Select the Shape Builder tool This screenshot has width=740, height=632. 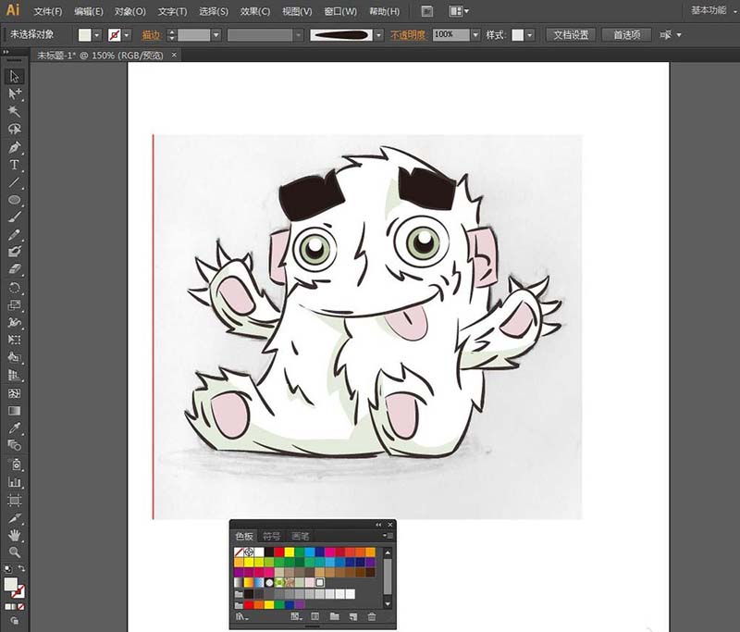[14, 358]
